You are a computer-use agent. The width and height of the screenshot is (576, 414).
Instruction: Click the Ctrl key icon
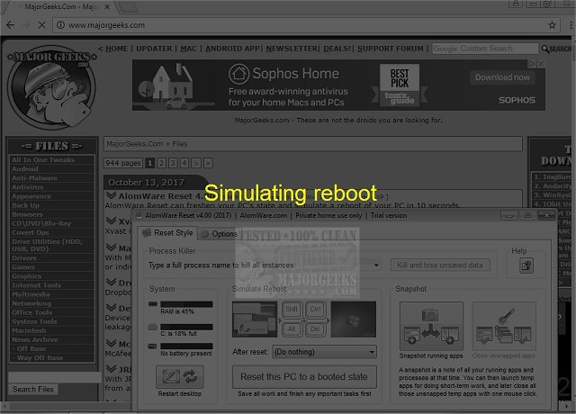click(315, 310)
